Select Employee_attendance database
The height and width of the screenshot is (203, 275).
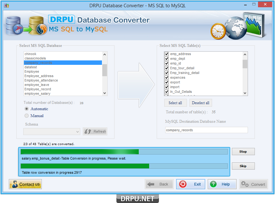(x=63, y=80)
